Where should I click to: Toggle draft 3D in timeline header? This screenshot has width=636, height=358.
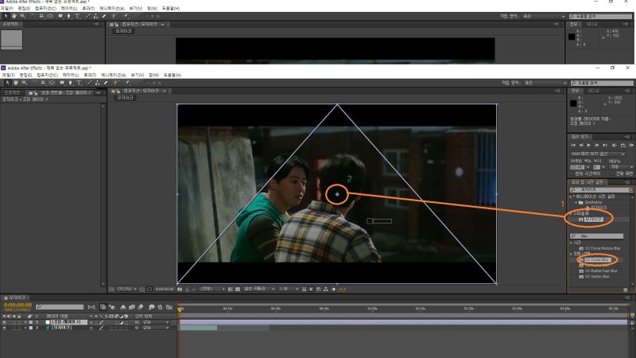[111, 307]
